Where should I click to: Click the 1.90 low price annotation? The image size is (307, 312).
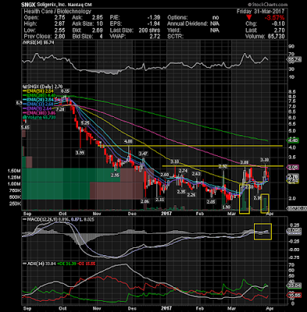226,207
